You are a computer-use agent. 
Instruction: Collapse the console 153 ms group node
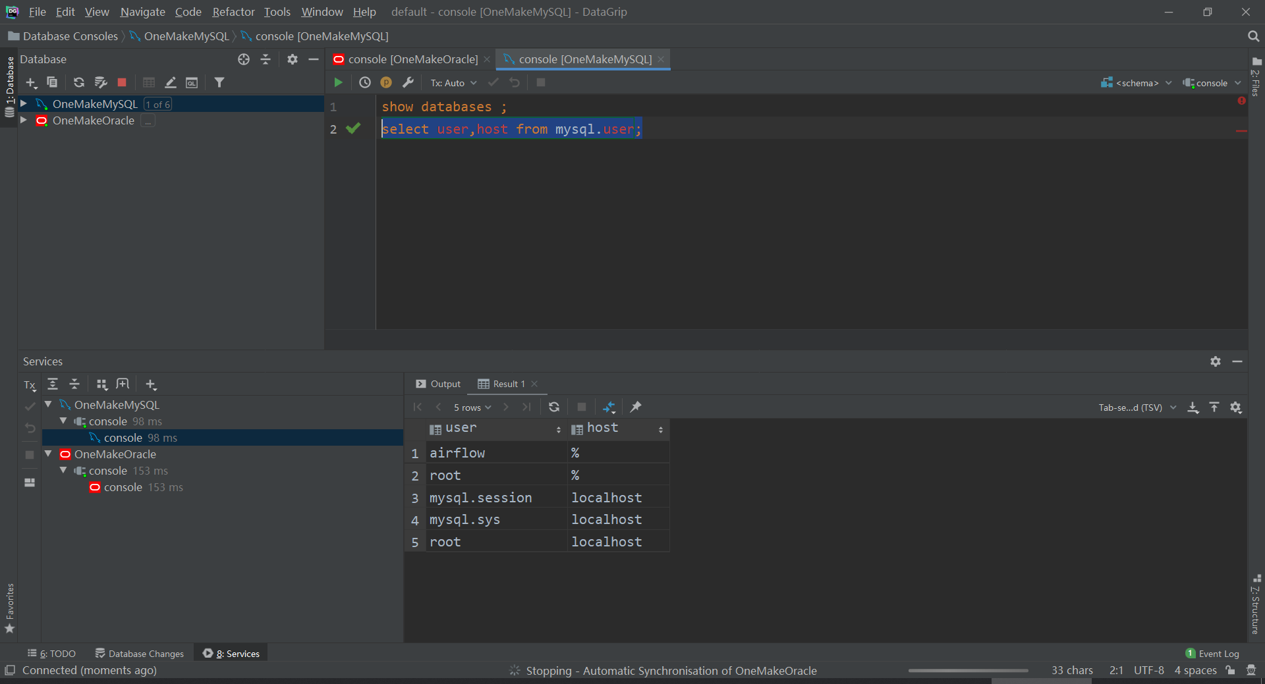pos(63,470)
